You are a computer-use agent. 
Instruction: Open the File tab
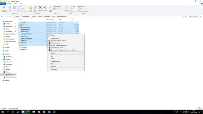[3, 3]
